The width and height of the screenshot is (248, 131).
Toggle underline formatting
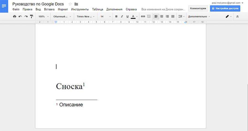pyautogui.click(x=127, y=16)
